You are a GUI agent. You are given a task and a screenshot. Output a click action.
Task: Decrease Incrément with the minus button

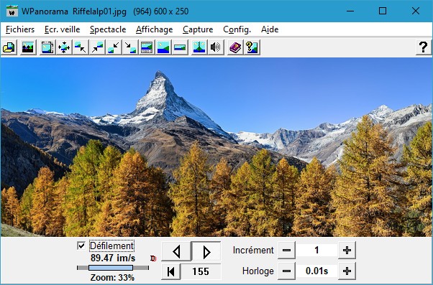click(286, 251)
